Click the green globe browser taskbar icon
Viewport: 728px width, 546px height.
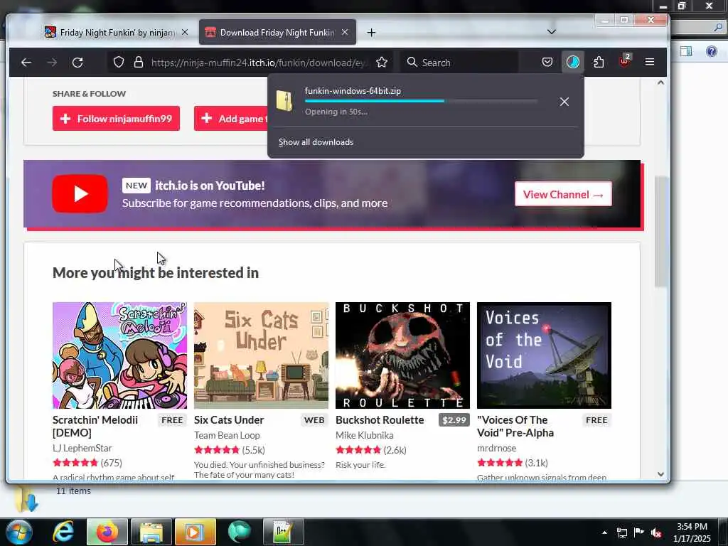click(x=240, y=532)
